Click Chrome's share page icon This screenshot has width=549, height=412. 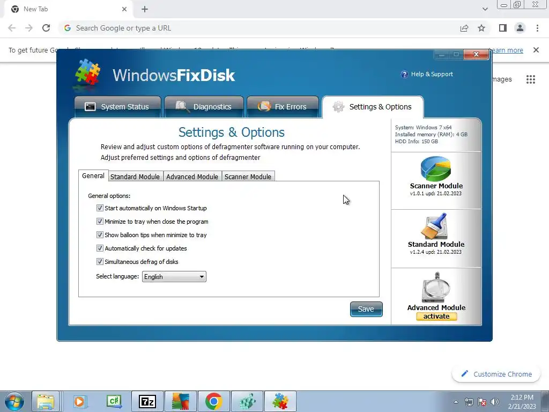(464, 28)
